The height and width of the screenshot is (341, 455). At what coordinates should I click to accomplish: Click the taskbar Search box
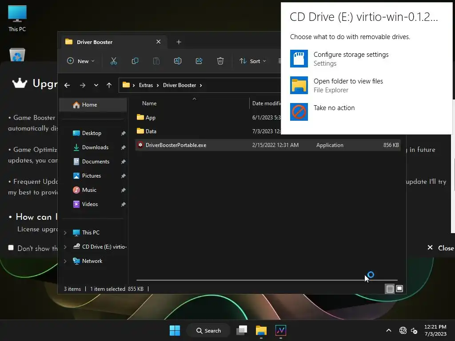click(208, 330)
